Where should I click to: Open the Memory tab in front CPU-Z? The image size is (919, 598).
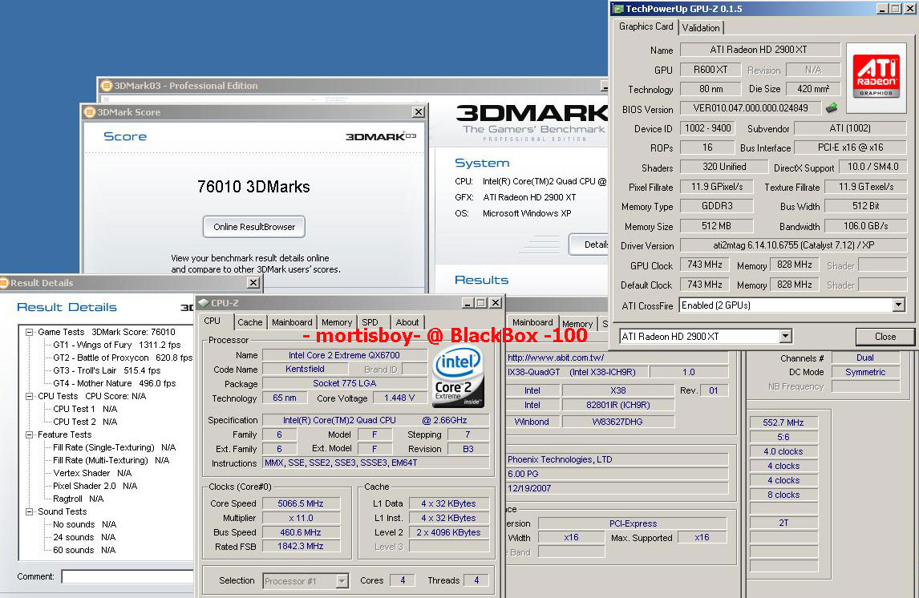click(337, 322)
